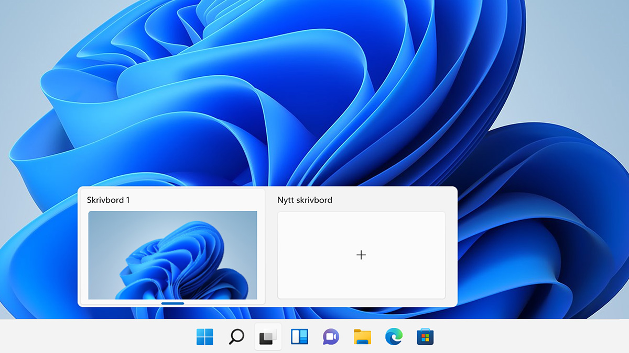Launch the Teams Chat icon
Image resolution: width=629 pixels, height=353 pixels.
tap(331, 337)
